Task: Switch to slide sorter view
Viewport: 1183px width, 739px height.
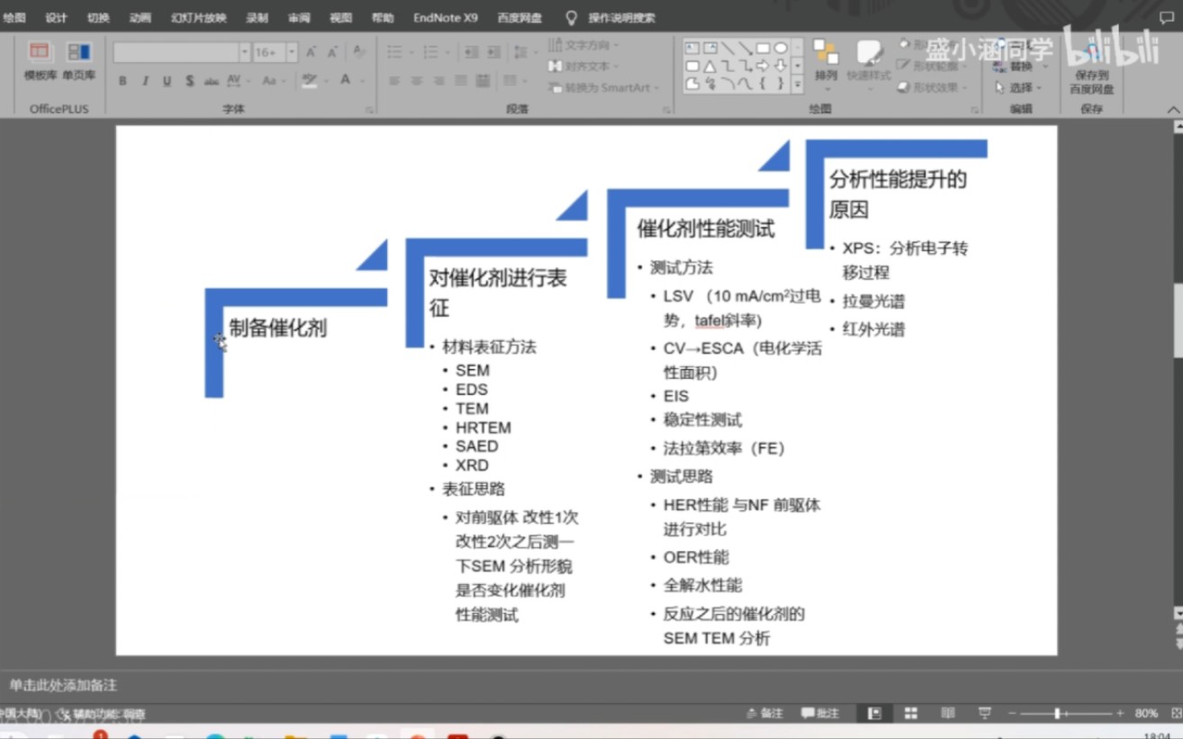Action: pyautogui.click(x=911, y=713)
